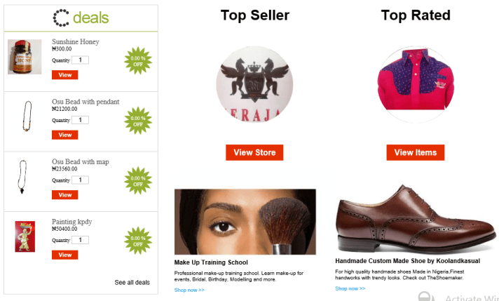Open the Sunshine Honey jar thumbnail
This screenshot has width=499, height=301.
(x=20, y=57)
